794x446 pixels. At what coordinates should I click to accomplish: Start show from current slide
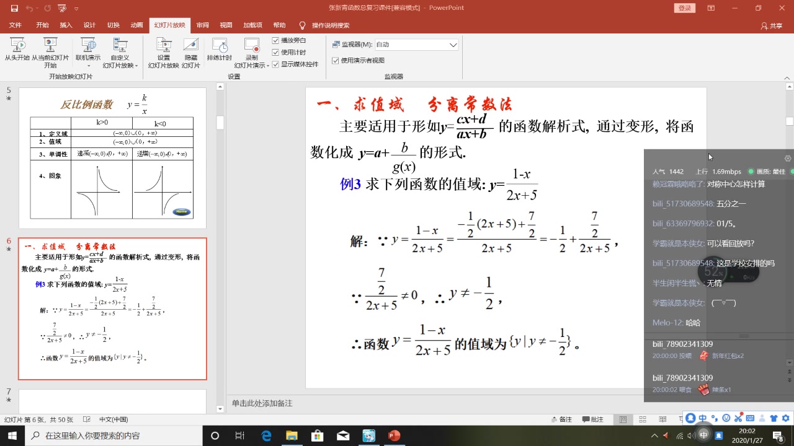(50, 50)
